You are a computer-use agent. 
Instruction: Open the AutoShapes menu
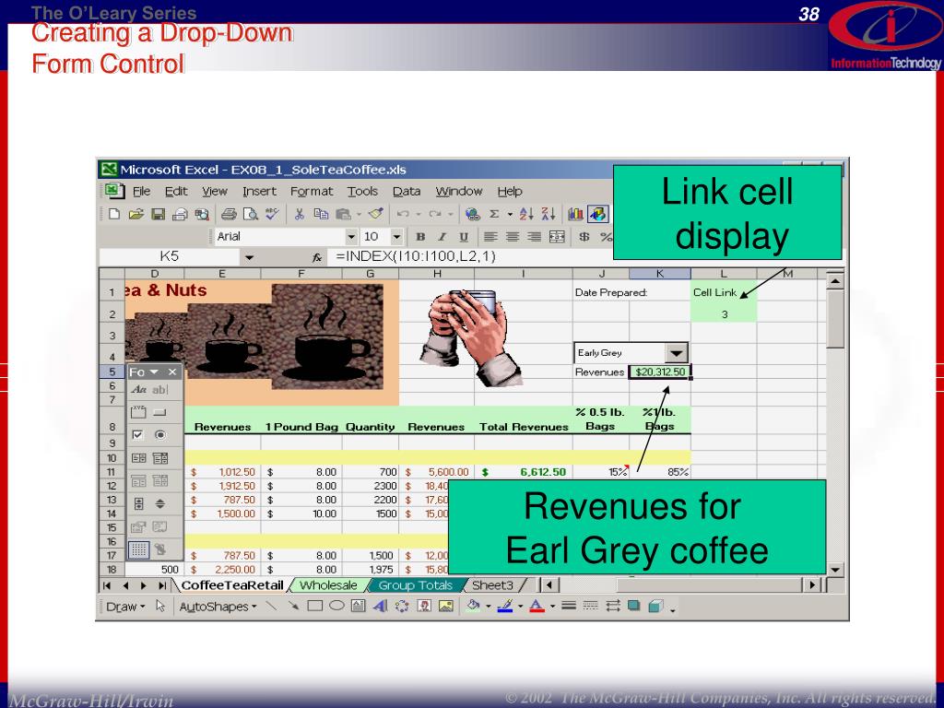point(218,607)
